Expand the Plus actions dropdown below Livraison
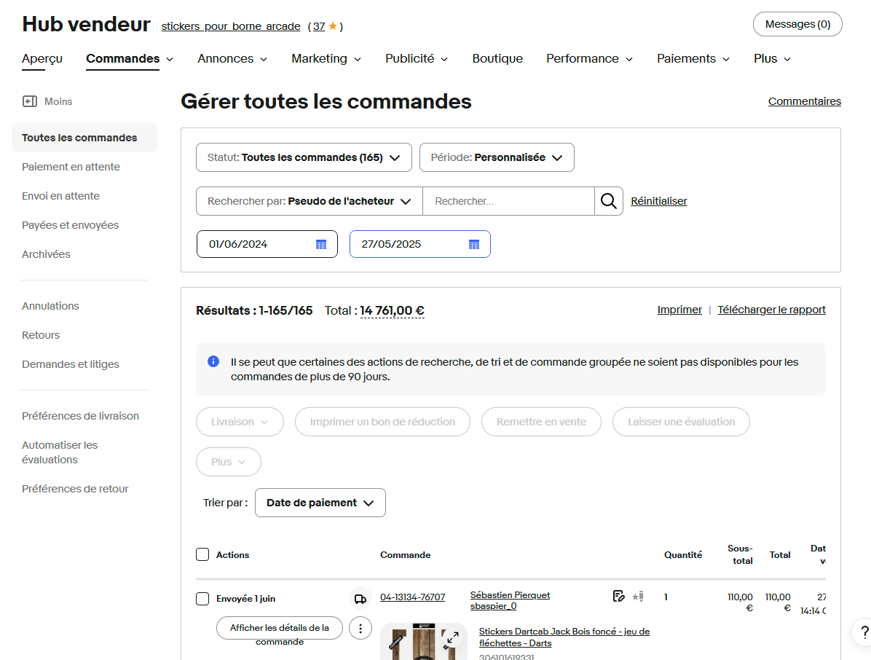871x660 pixels. click(x=228, y=462)
